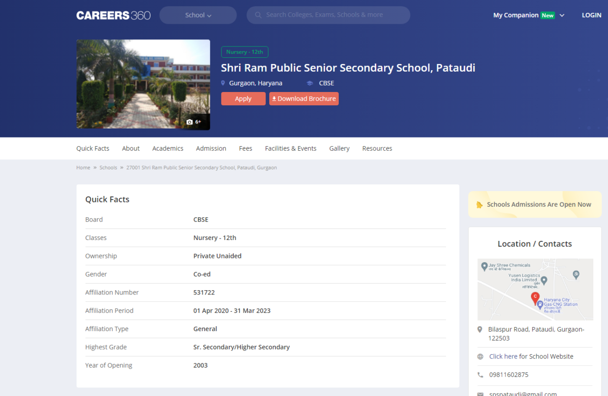The width and height of the screenshot is (608, 396).
Task: Open Schools Admissions Are Open Now banner
Action: point(535,205)
